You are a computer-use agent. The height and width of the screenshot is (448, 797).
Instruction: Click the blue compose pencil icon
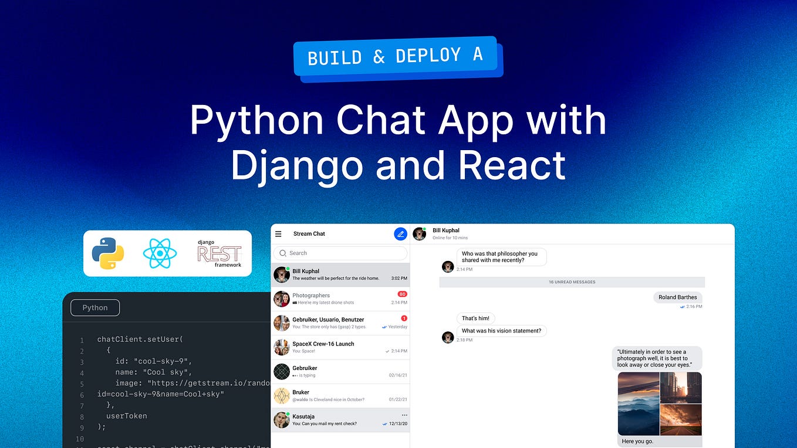[x=400, y=234]
